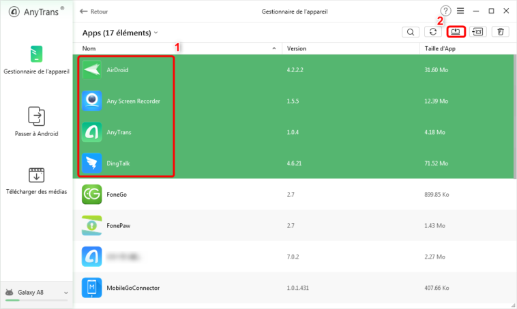The height and width of the screenshot is (309, 517).
Task: Open Gestionnaire de l'appareil sidebar icon
Action: point(37,54)
